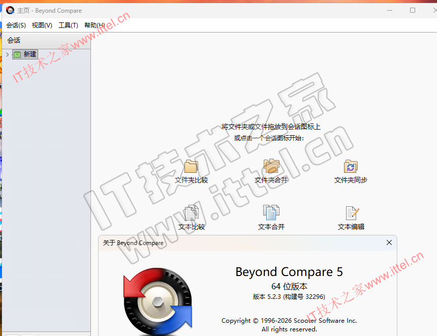Screen dimensions: 437x336
Task: Open the 视图(V) menu
Action: point(42,25)
